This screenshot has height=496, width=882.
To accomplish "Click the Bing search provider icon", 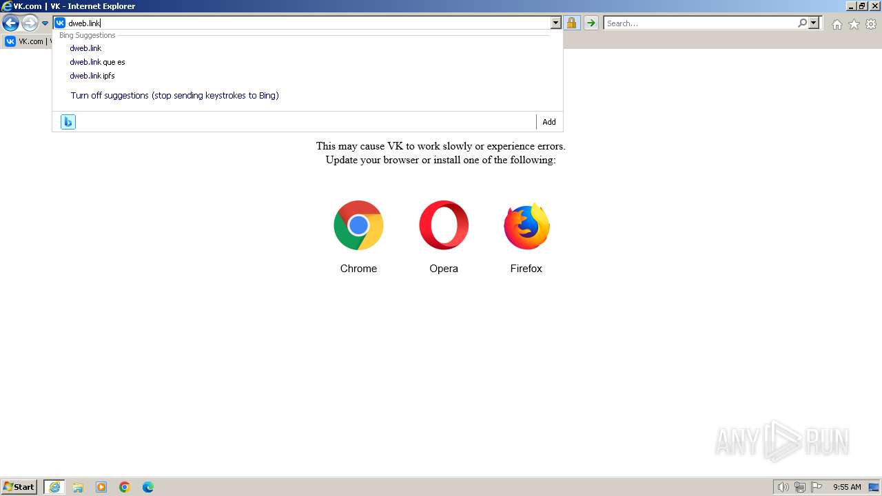I will (68, 122).
